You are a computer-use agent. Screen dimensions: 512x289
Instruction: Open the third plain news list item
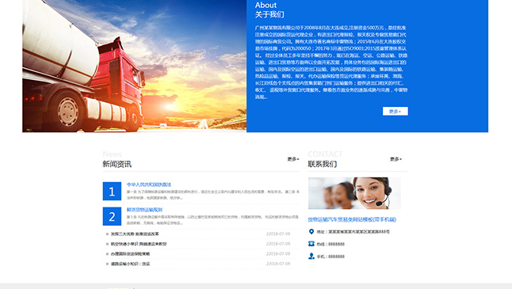[130, 254]
